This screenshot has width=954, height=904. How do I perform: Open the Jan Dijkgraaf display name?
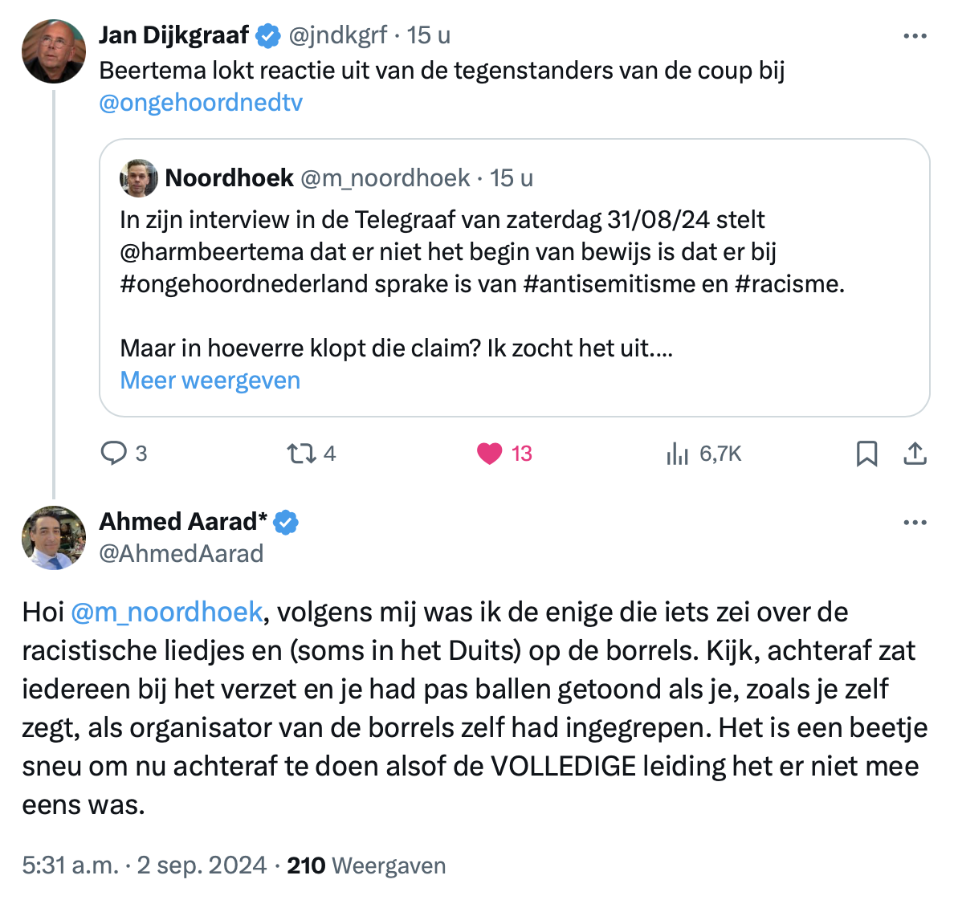coord(174,35)
